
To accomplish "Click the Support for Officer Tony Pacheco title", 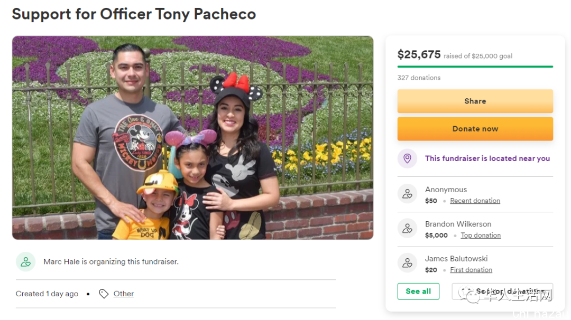I will [x=134, y=14].
